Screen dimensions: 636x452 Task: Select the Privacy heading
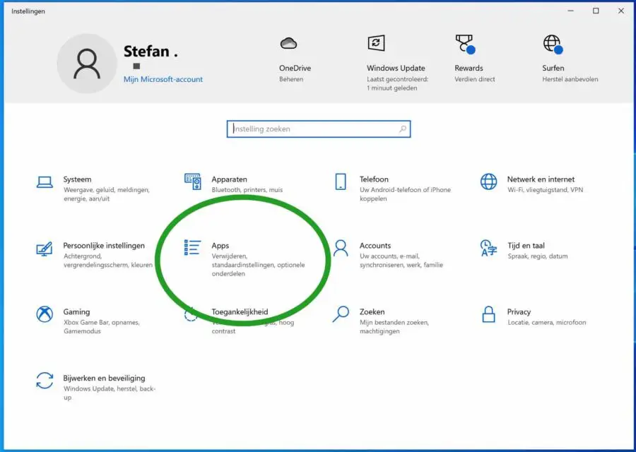click(519, 311)
